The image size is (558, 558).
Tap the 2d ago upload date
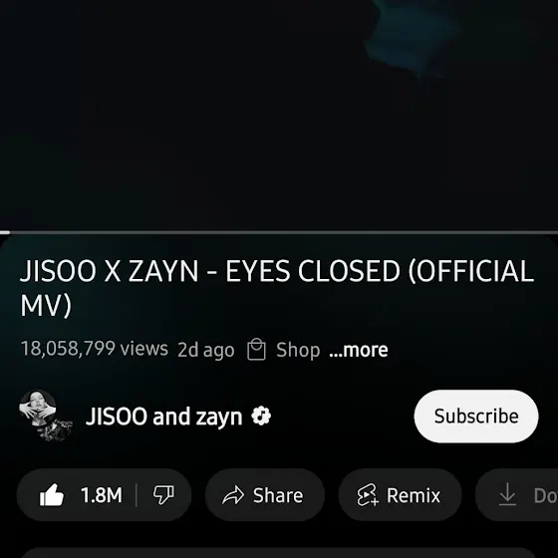pos(205,350)
